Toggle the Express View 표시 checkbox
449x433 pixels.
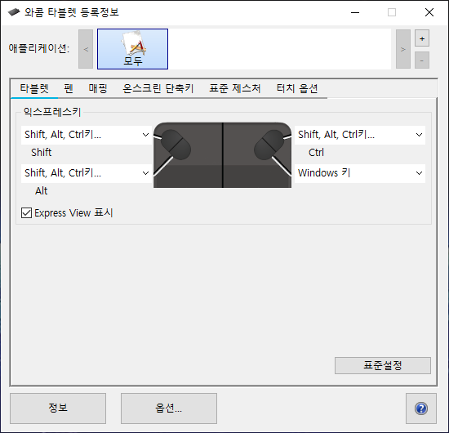[26, 213]
